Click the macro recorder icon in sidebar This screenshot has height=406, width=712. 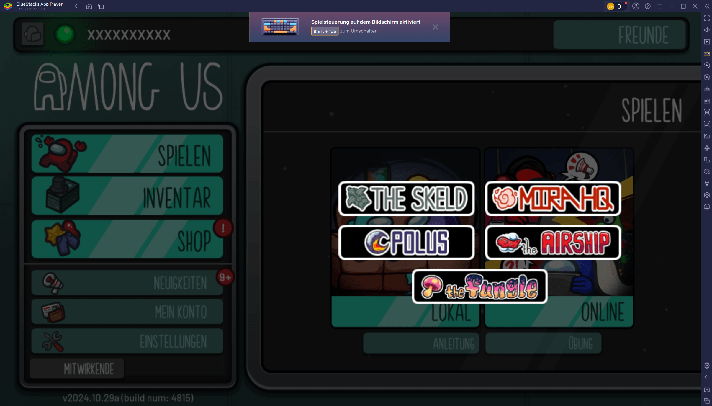[707, 66]
